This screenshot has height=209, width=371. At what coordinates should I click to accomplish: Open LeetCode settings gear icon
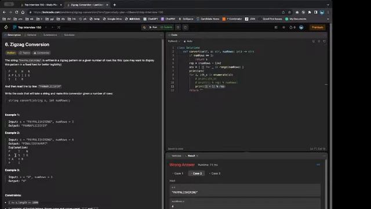(x=283, y=27)
